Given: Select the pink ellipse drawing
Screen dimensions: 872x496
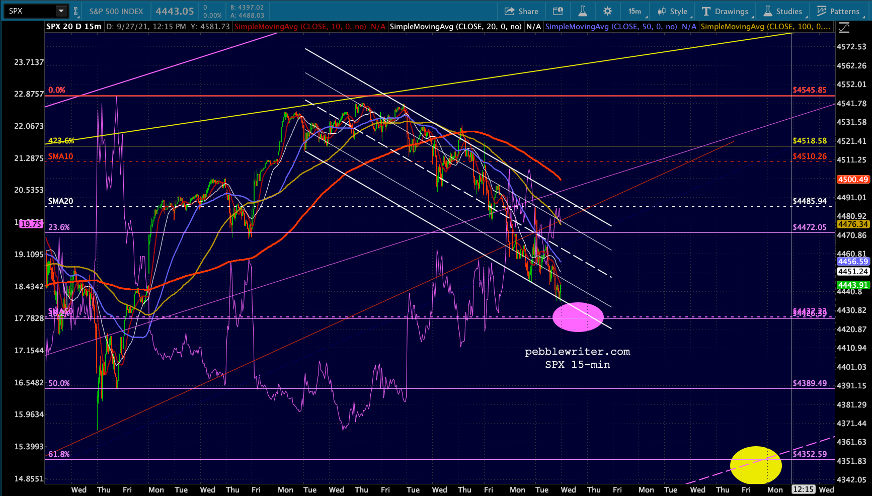Looking at the screenshot, I should pyautogui.click(x=578, y=317).
